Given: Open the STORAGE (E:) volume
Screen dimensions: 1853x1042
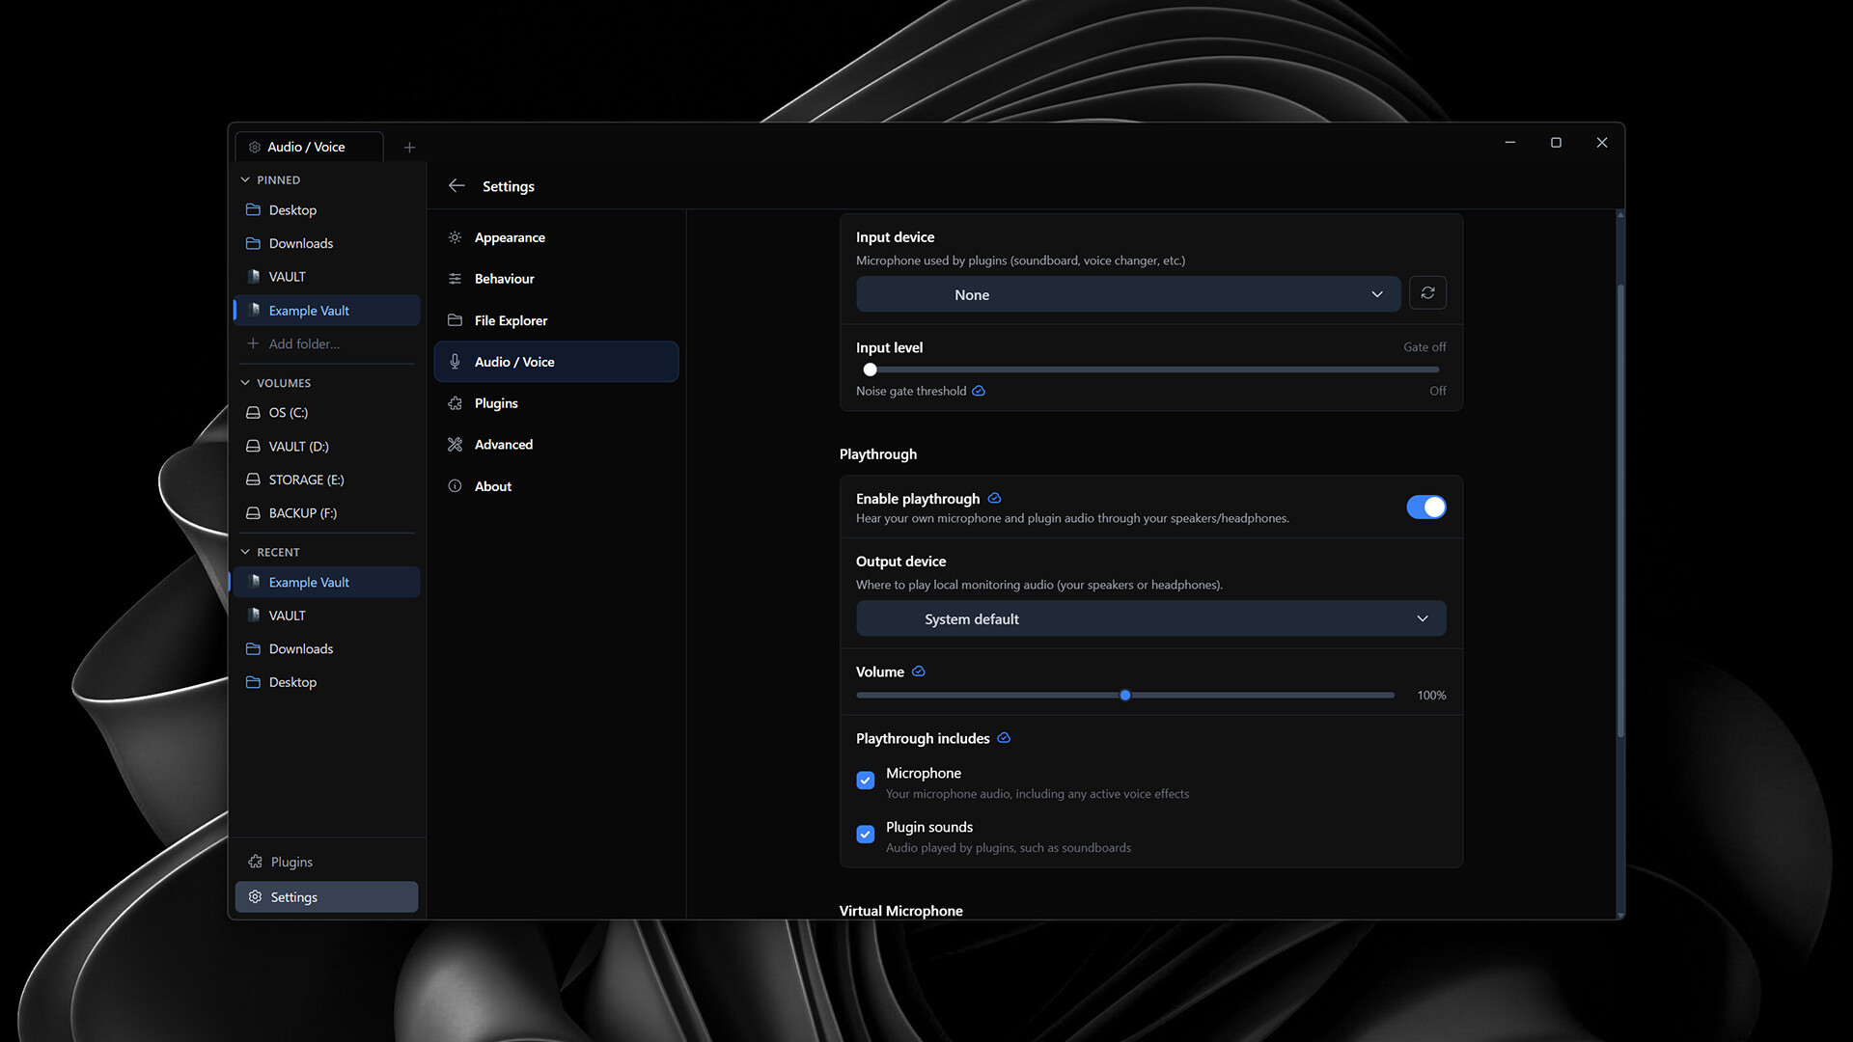Looking at the screenshot, I should [306, 480].
